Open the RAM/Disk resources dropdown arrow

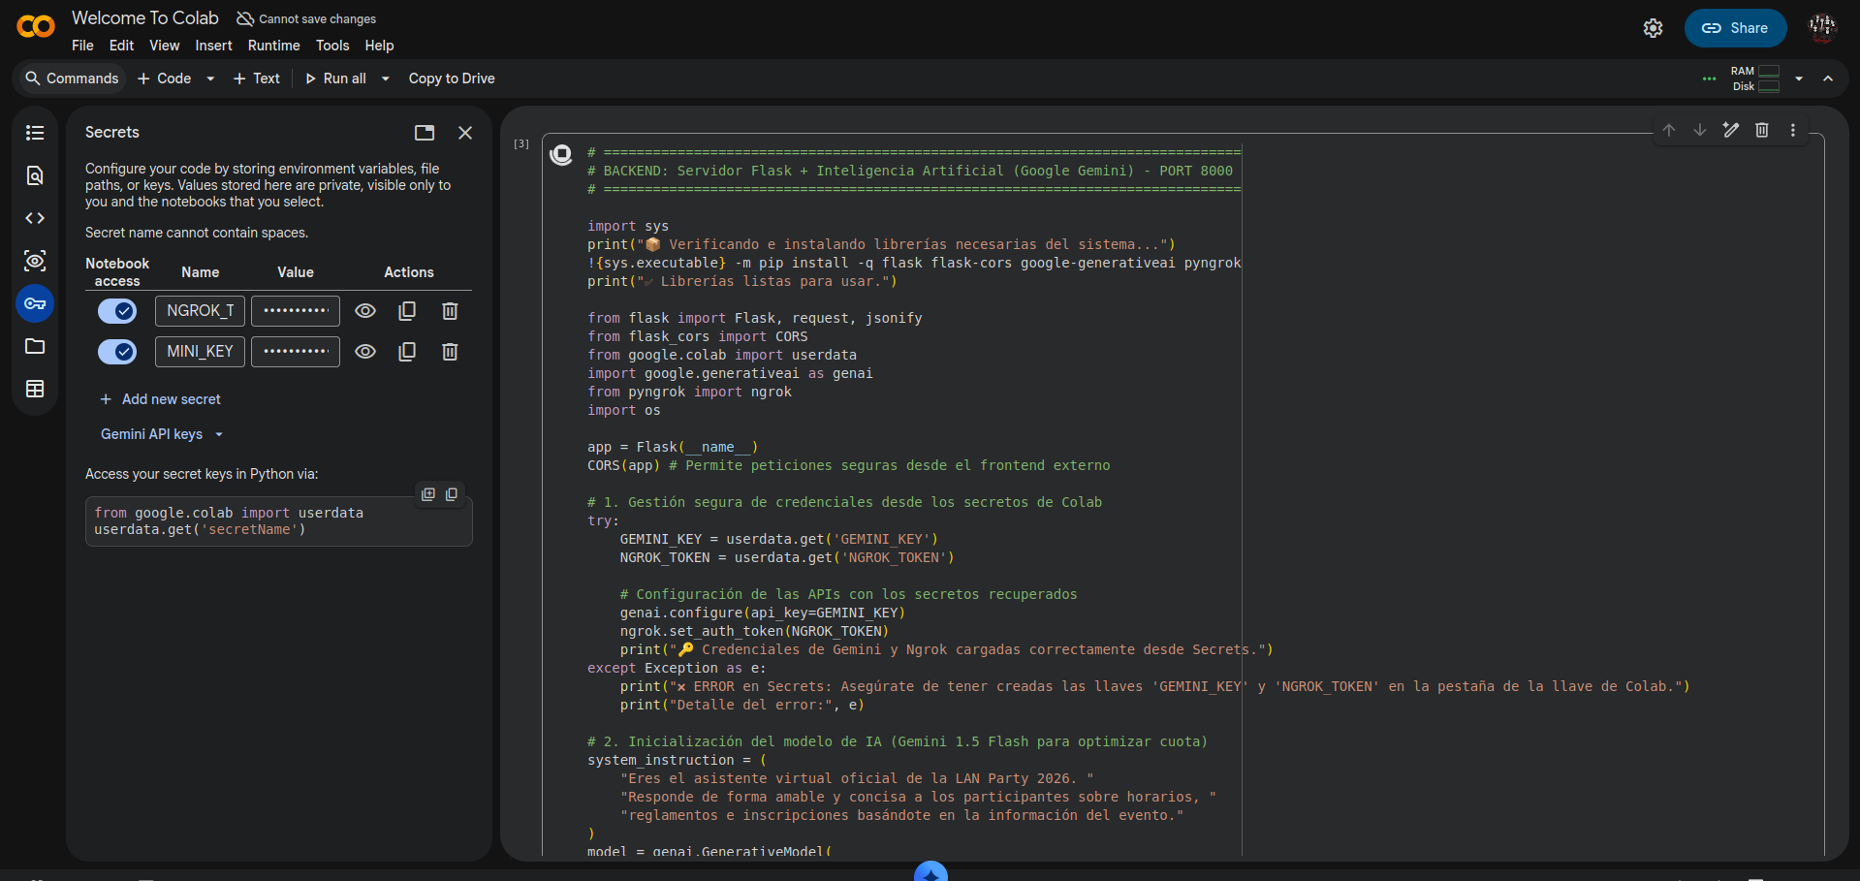click(x=1799, y=79)
